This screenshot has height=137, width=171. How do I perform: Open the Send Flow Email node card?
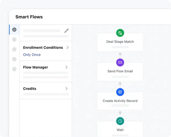click(120, 72)
